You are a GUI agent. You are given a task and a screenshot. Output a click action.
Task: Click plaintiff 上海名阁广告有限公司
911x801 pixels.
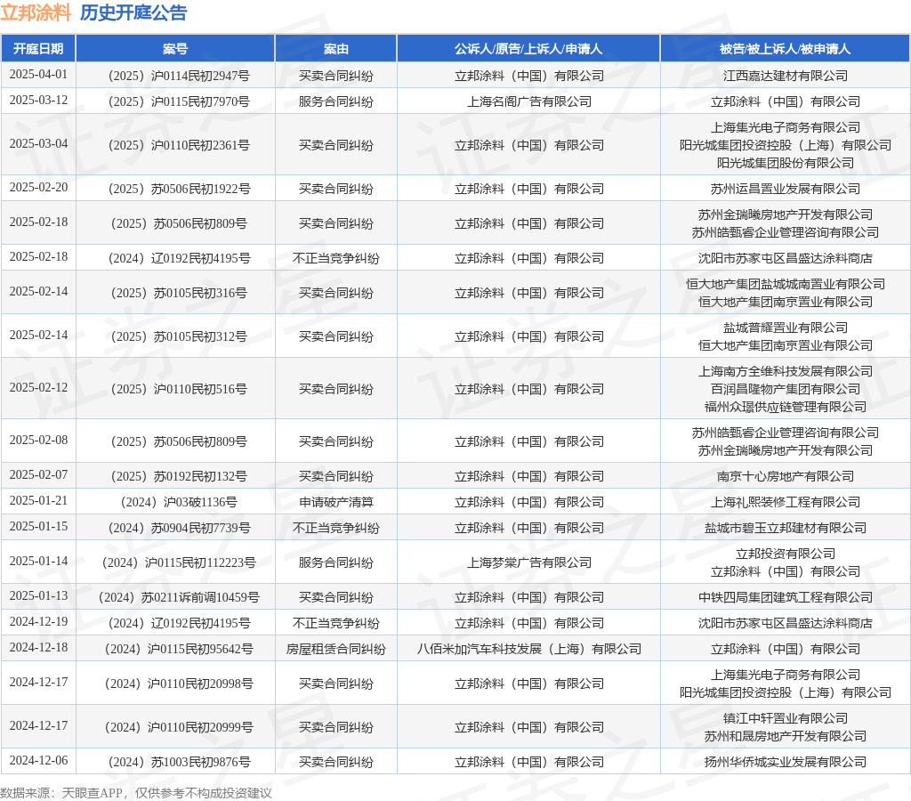[x=528, y=101]
